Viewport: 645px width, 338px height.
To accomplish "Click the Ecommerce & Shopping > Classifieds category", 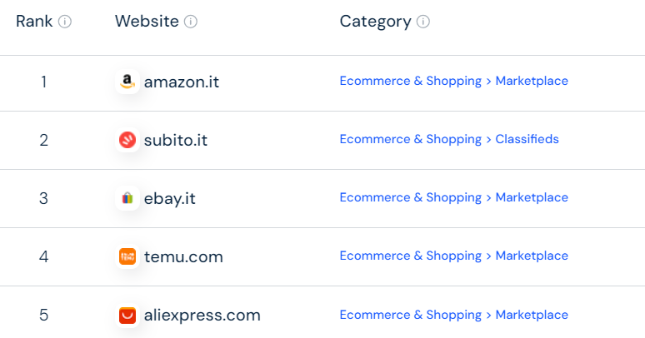I will [449, 139].
